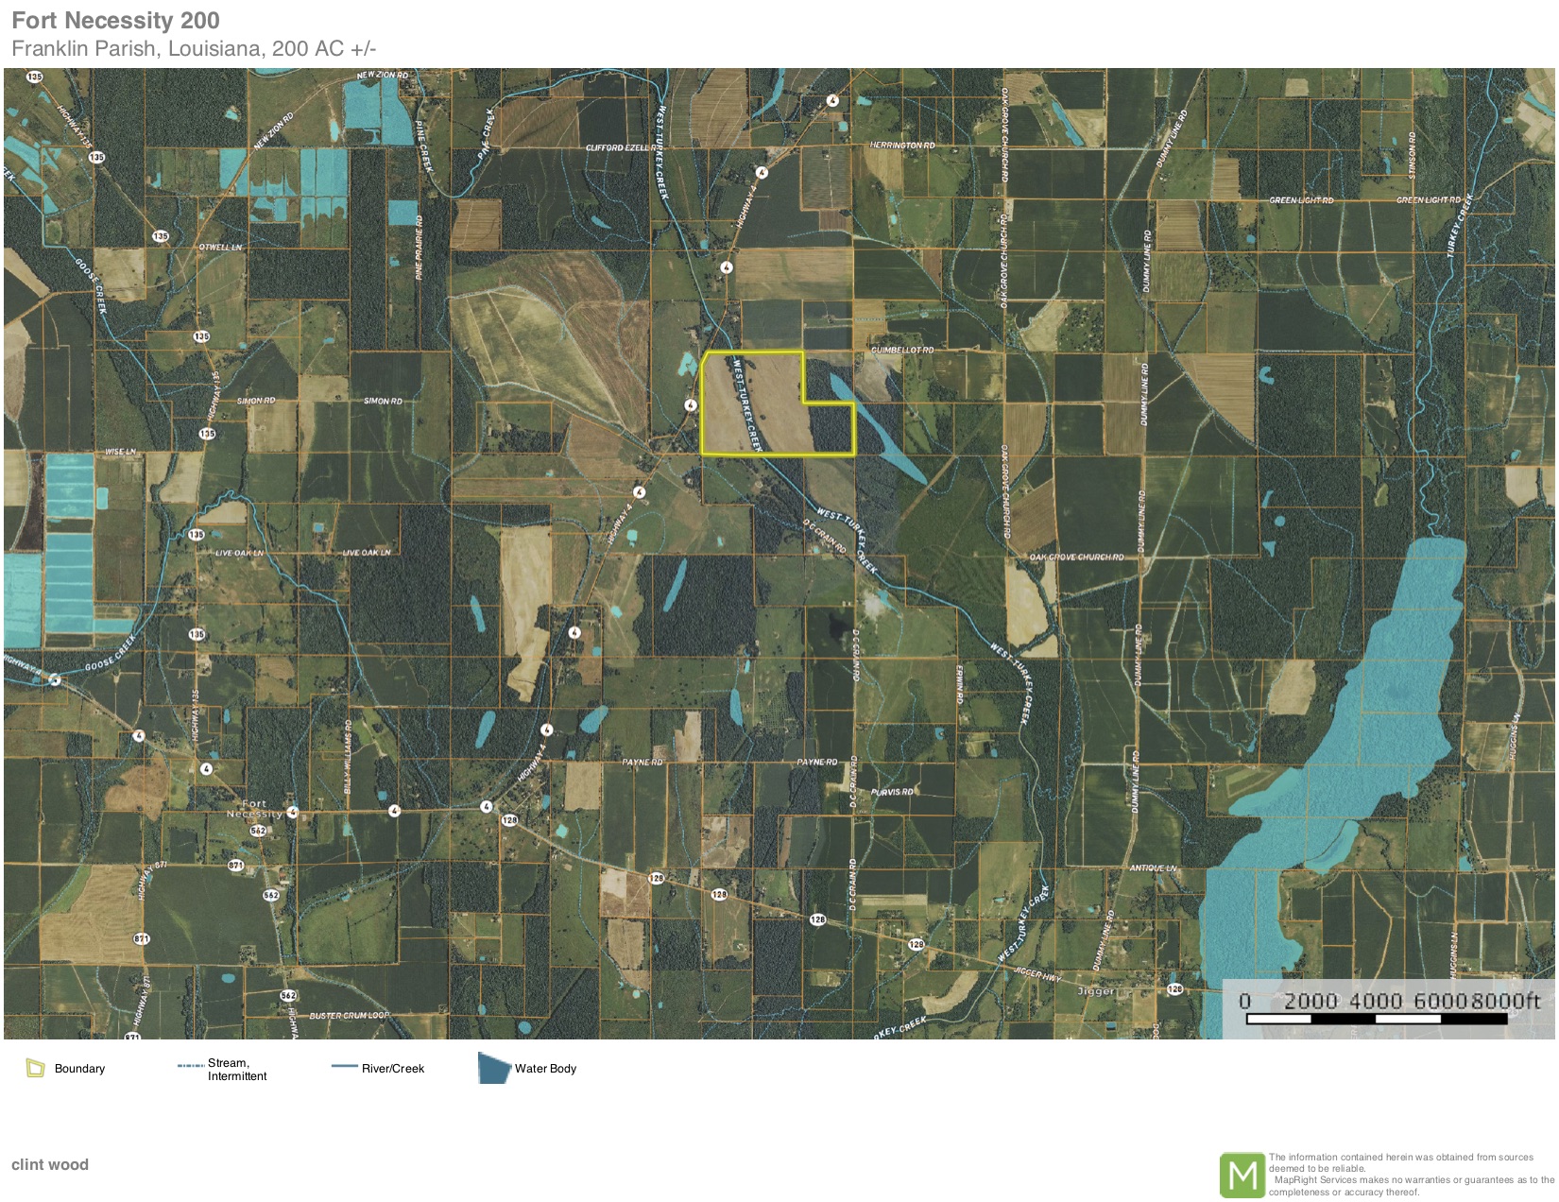This screenshot has width=1559, height=1202.
Task: Click the Antique Ln road label
Action: coord(1153,867)
